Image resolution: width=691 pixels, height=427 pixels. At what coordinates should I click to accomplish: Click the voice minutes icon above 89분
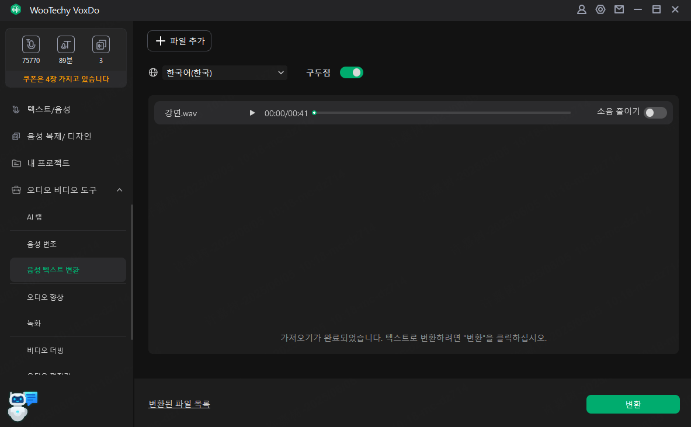click(x=65, y=44)
